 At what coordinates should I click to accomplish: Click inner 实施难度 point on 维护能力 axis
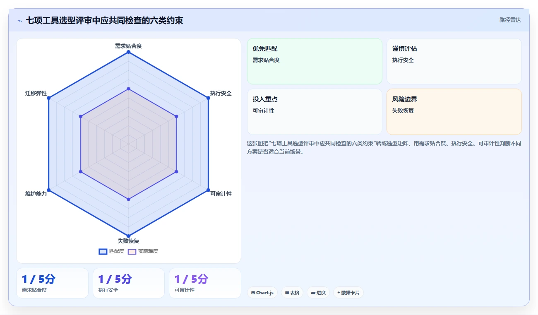pyautogui.click(x=81, y=172)
